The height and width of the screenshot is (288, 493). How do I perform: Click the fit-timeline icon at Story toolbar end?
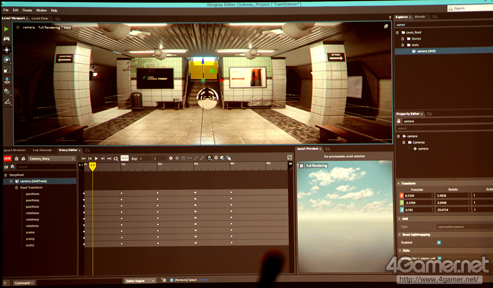(289, 157)
